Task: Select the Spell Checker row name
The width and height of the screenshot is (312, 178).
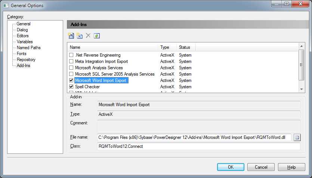Action: [87, 87]
